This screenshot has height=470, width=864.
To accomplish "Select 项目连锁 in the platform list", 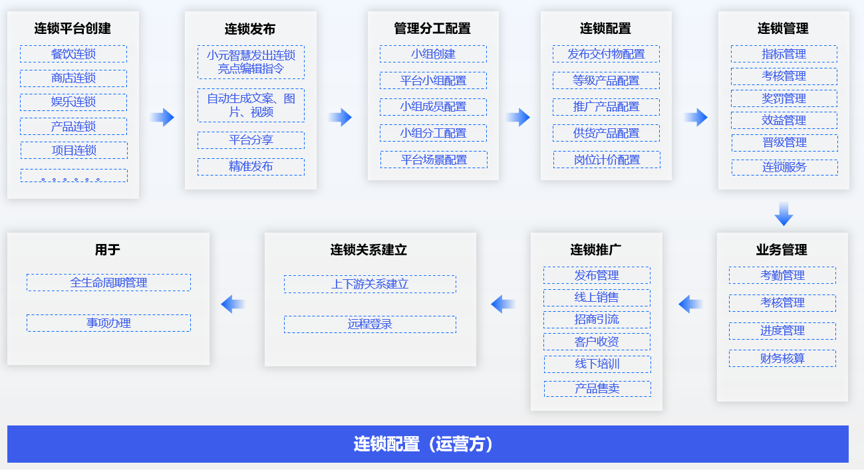I will point(73,150).
